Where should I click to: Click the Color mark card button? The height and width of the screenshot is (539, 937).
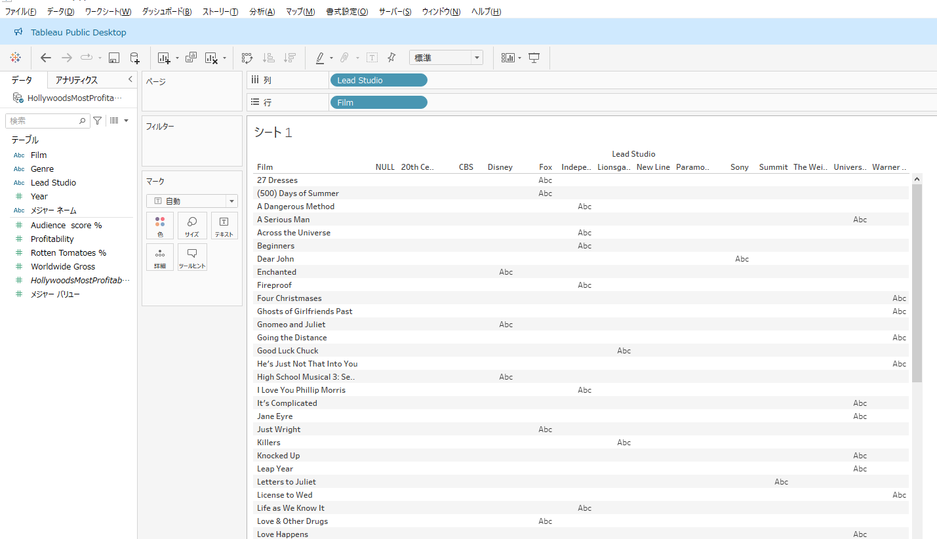point(160,226)
